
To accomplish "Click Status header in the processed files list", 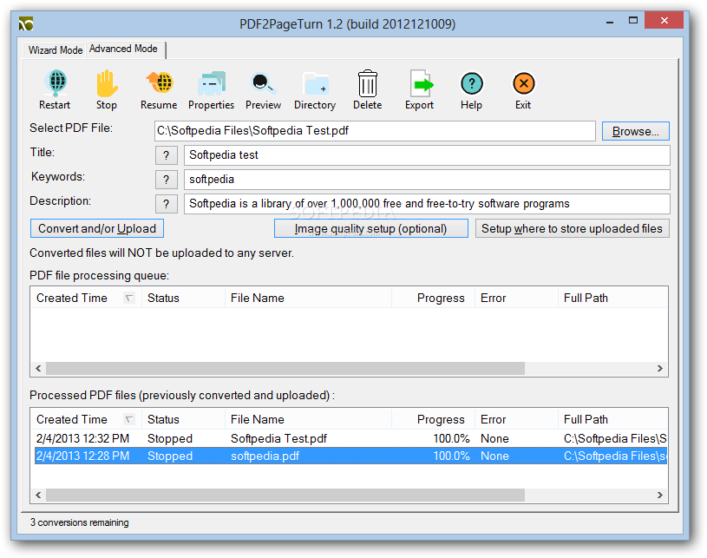I will click(x=183, y=419).
